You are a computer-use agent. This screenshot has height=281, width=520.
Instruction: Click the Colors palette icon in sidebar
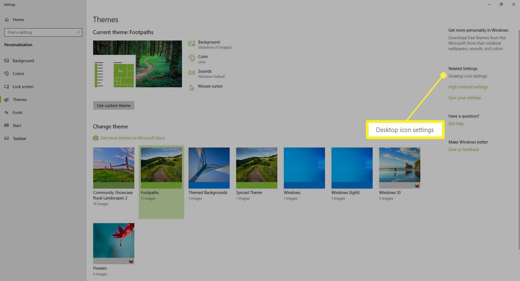coord(7,74)
